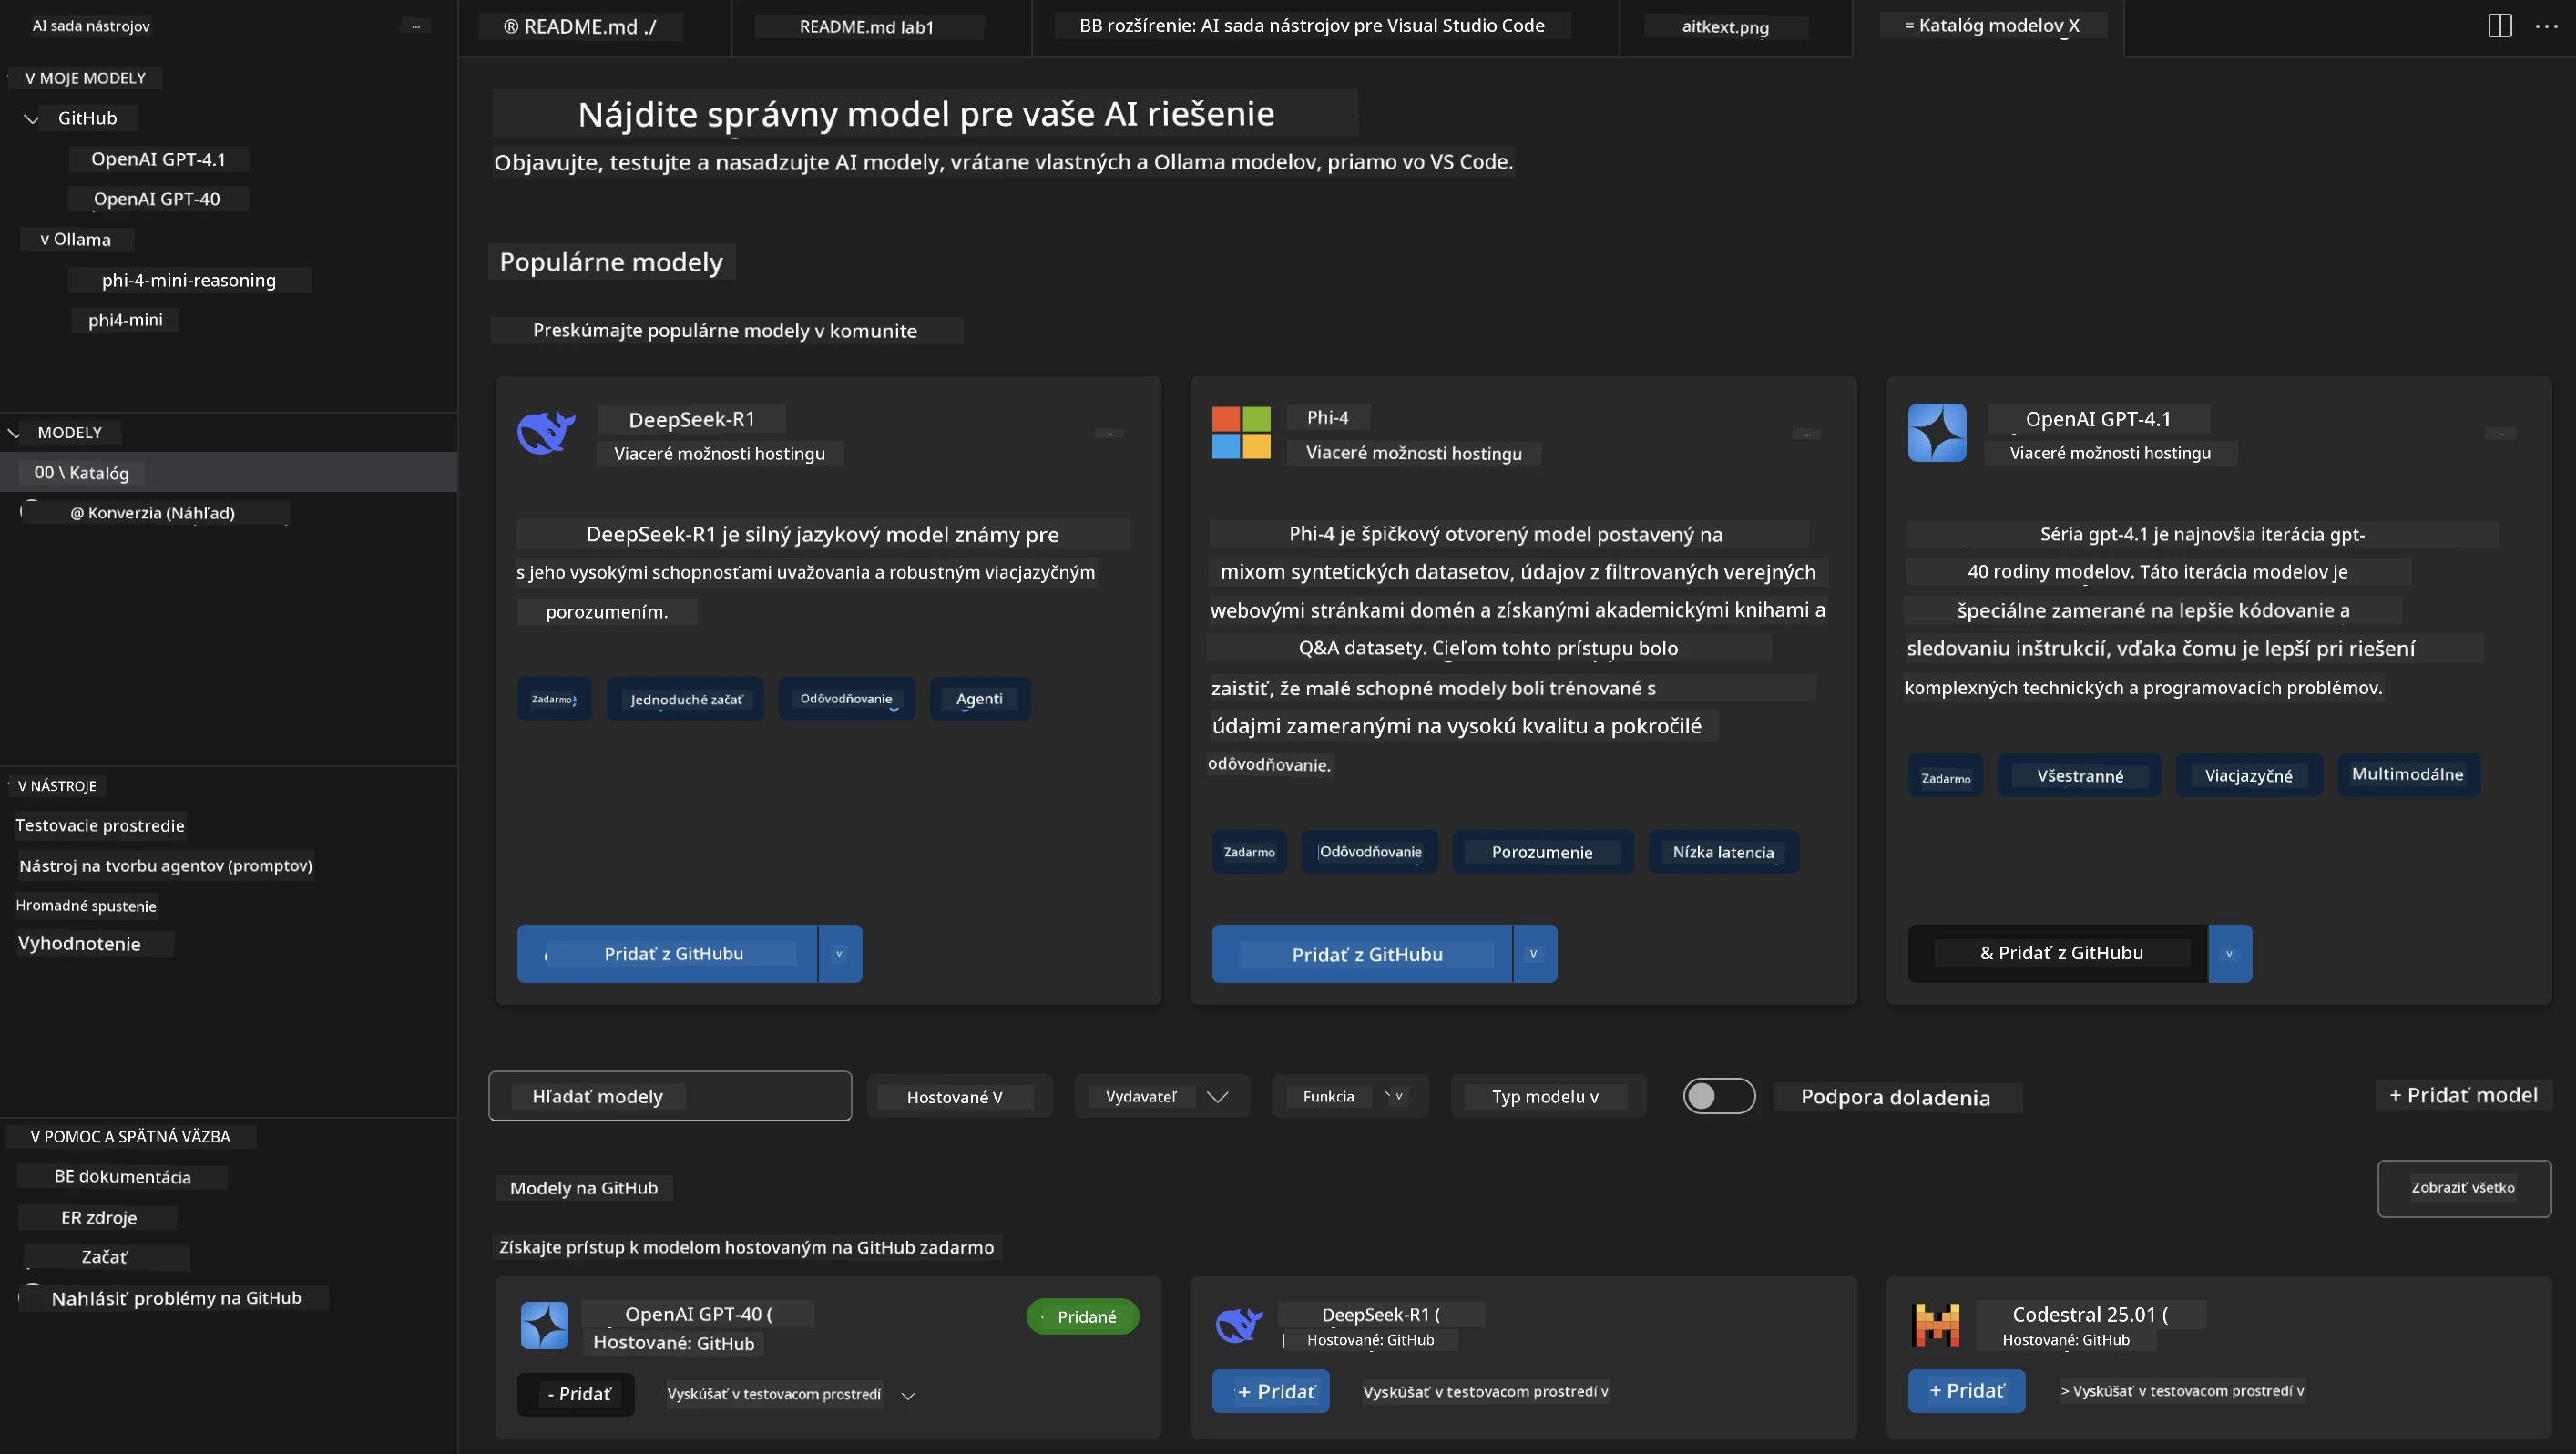The image size is (2576, 1454).
Task: Select OpenAI GPT-4o in My Models tree
Action: tap(157, 199)
